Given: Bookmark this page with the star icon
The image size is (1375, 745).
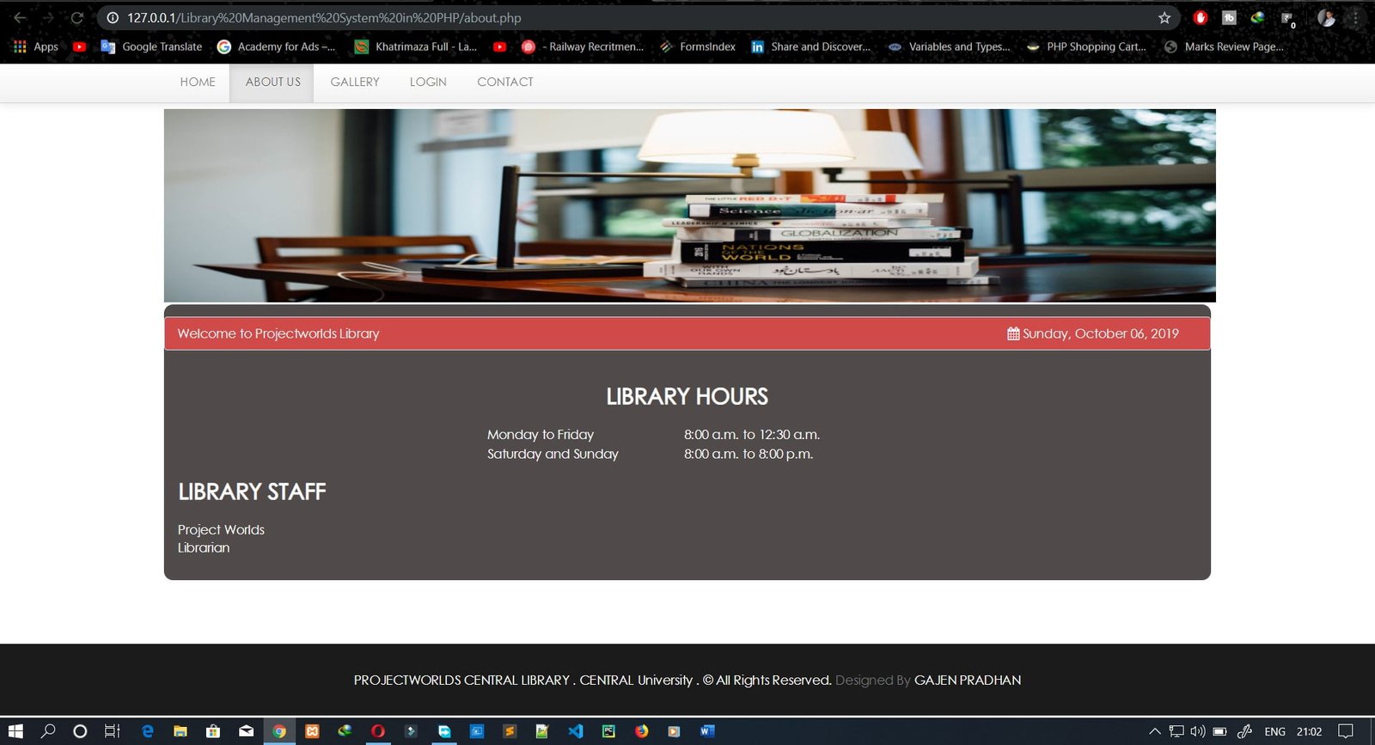Looking at the screenshot, I should tap(1164, 18).
